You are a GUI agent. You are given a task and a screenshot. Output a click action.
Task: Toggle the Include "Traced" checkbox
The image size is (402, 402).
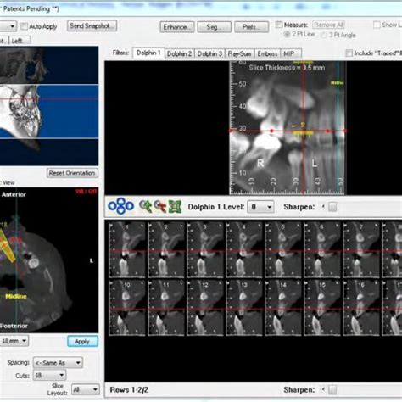349,53
